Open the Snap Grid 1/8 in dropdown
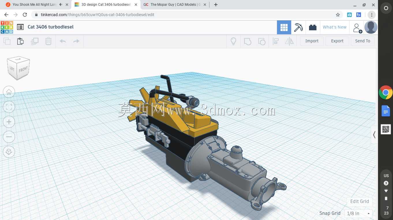 point(358,213)
